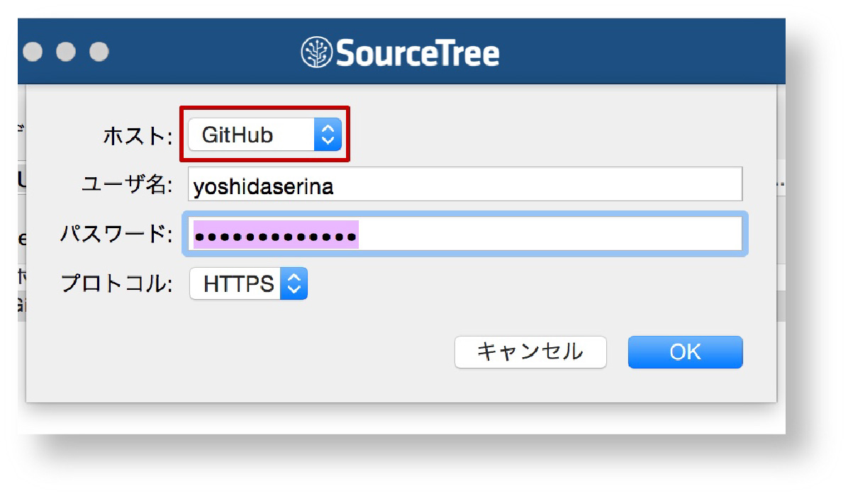Image resolution: width=848 pixels, height=496 pixels.
Task: Click the blue arrows on the protocol selector
Action: point(294,284)
